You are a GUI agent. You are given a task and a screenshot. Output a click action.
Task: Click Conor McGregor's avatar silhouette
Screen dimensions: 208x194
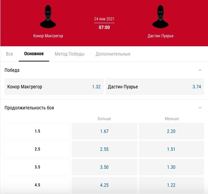click(48, 17)
